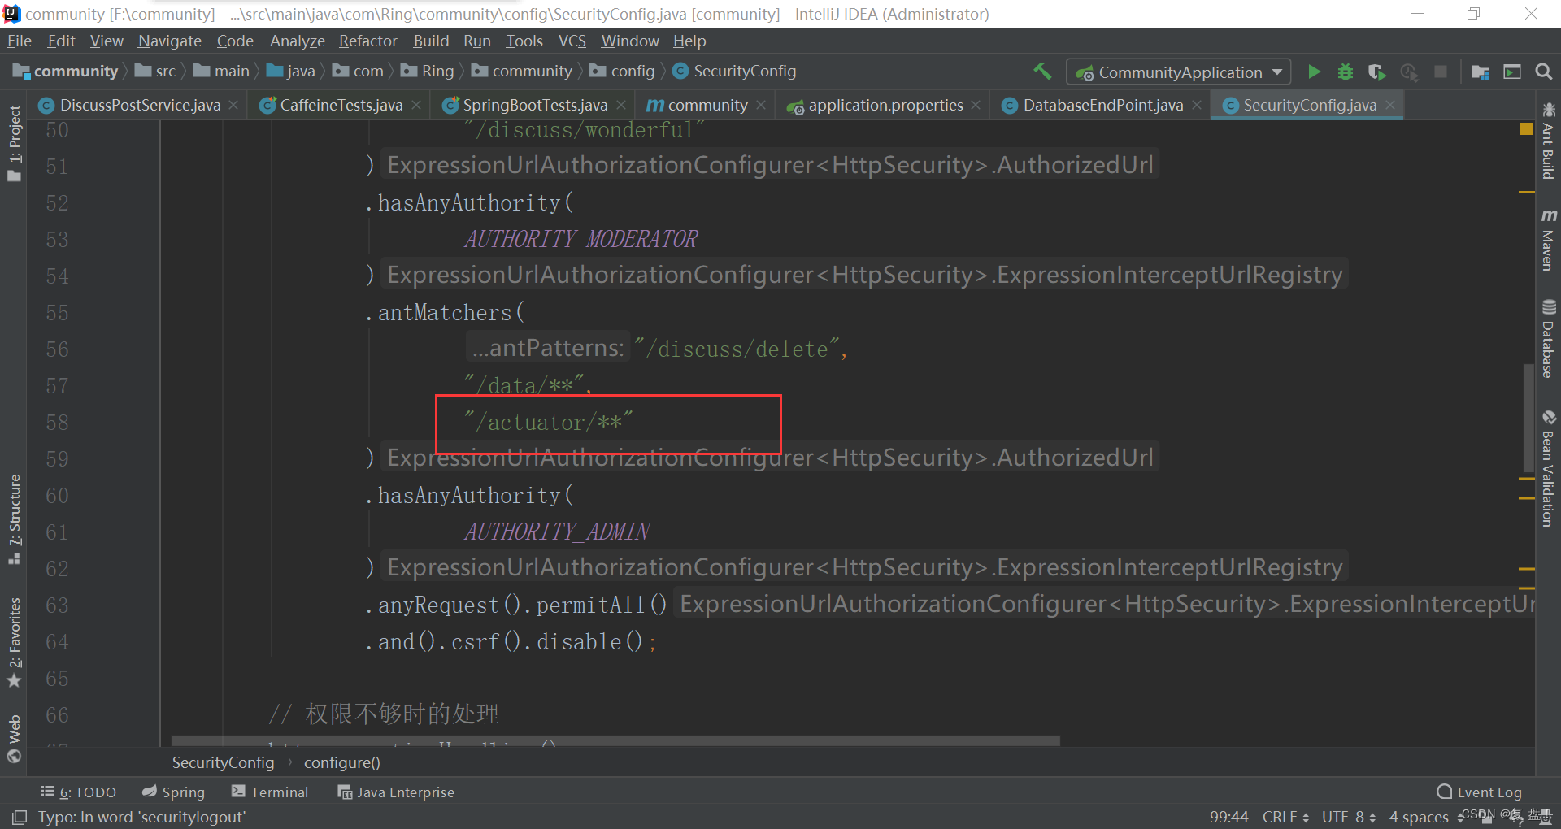The width and height of the screenshot is (1561, 829).
Task: Switch to DatabaseEndPoint.java tab
Action: [1102, 105]
